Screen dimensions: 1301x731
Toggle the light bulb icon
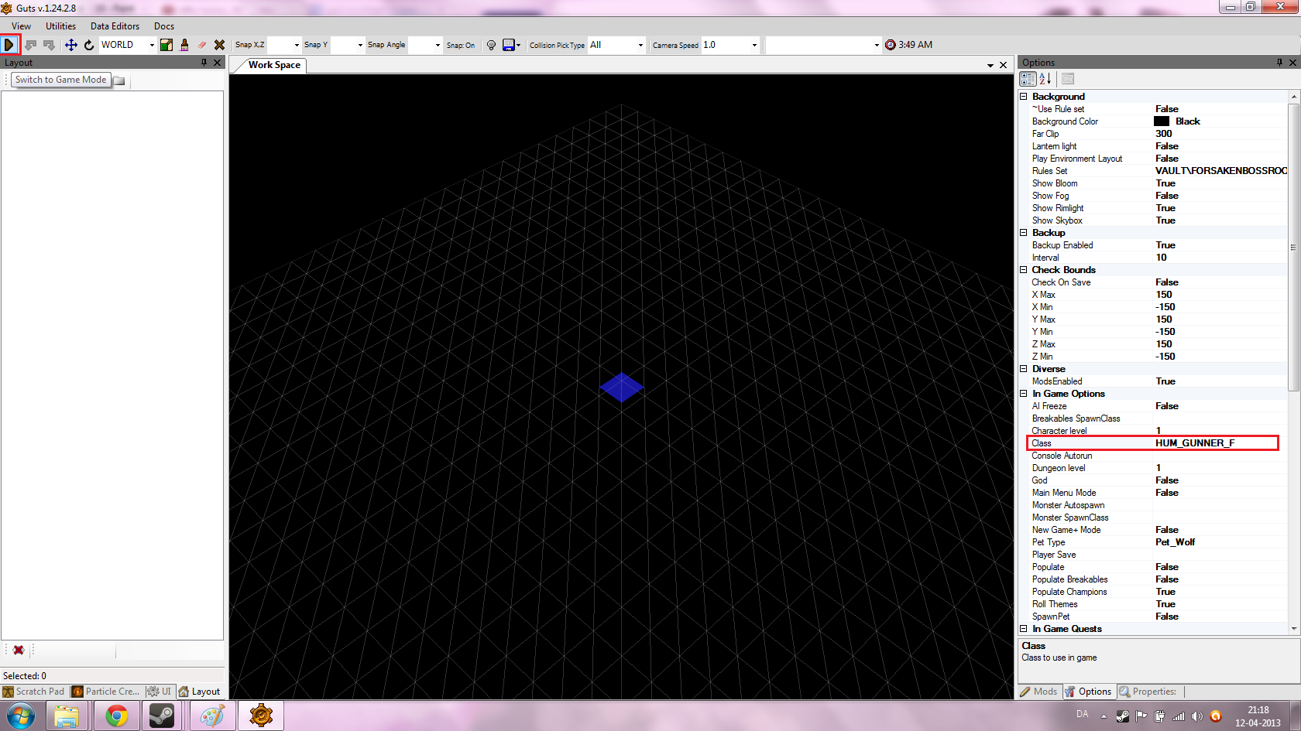491,45
